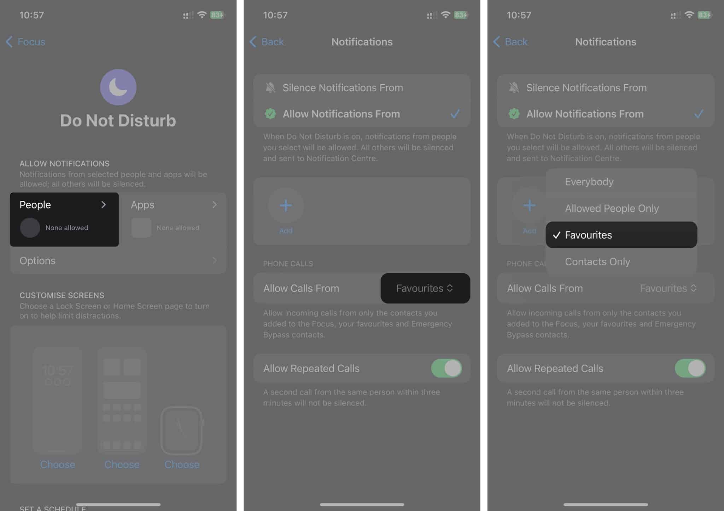The image size is (724, 511).
Task: Select Allow Notifications From option
Action: click(x=362, y=114)
